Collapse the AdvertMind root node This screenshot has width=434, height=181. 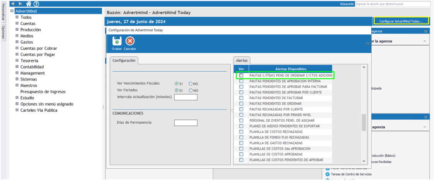coord(12,11)
